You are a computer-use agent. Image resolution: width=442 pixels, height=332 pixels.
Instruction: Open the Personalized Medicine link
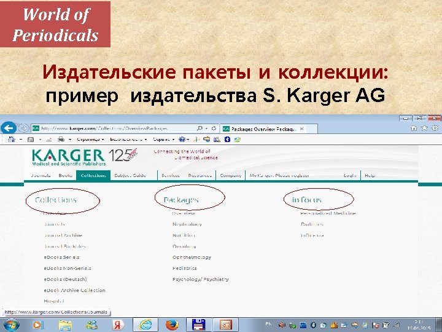click(x=328, y=213)
